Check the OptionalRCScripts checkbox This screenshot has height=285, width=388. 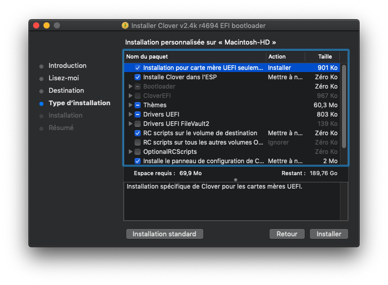point(138,152)
